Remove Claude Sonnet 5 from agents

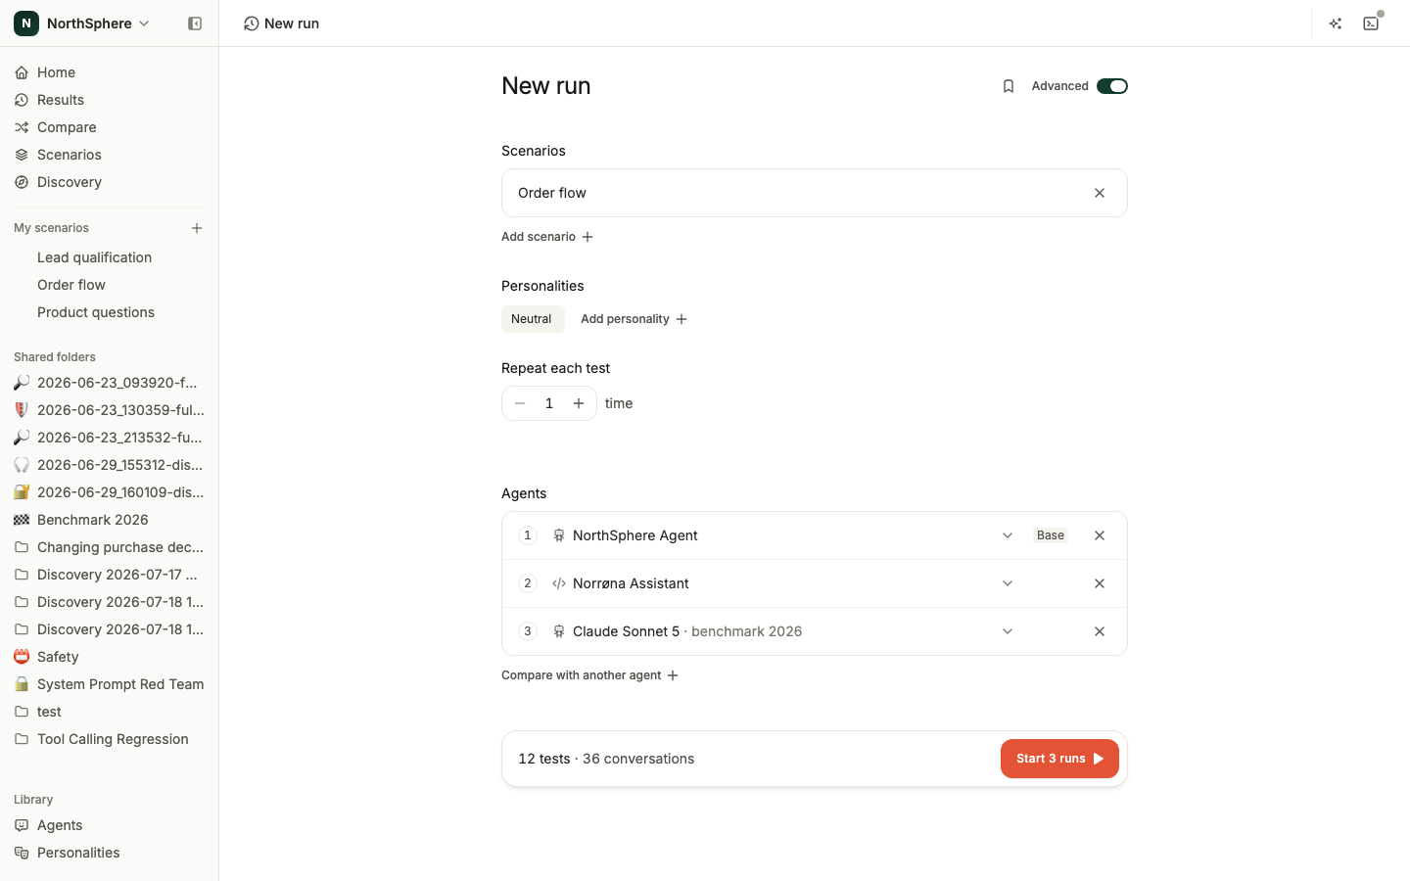pos(1100,631)
